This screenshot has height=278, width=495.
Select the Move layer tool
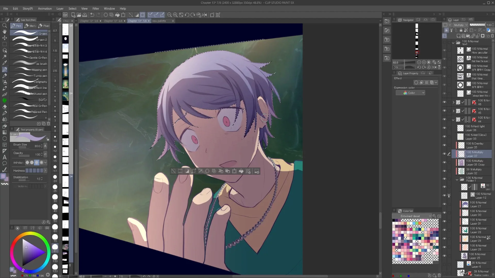point(5,38)
